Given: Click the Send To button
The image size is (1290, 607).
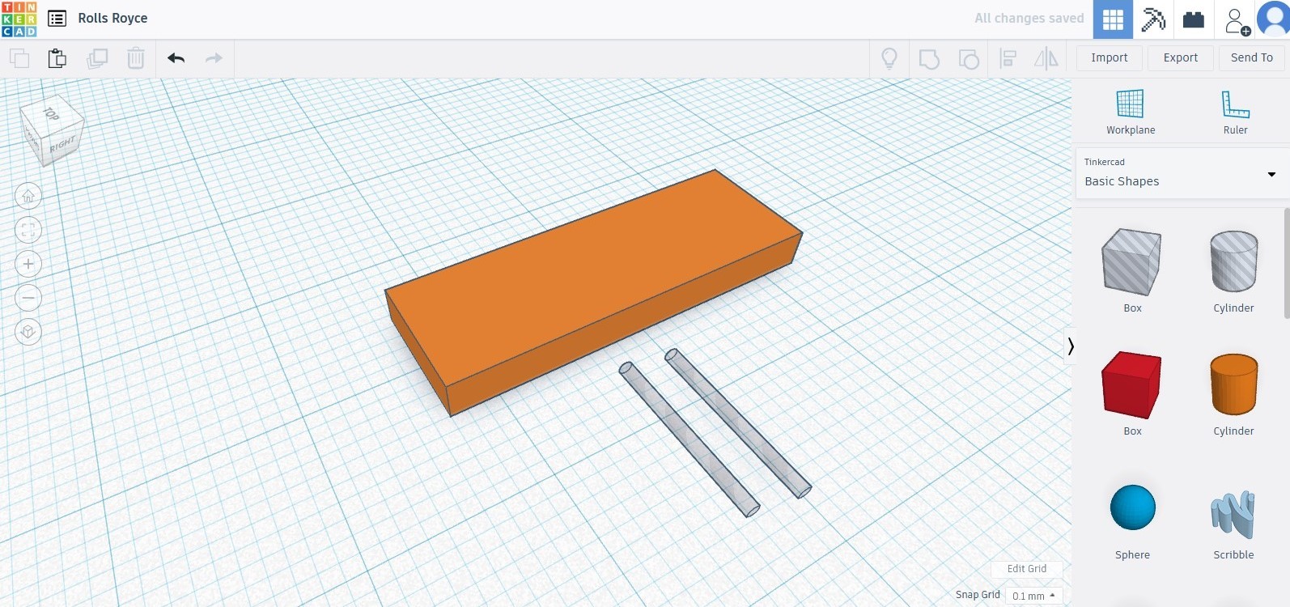Looking at the screenshot, I should (x=1252, y=57).
